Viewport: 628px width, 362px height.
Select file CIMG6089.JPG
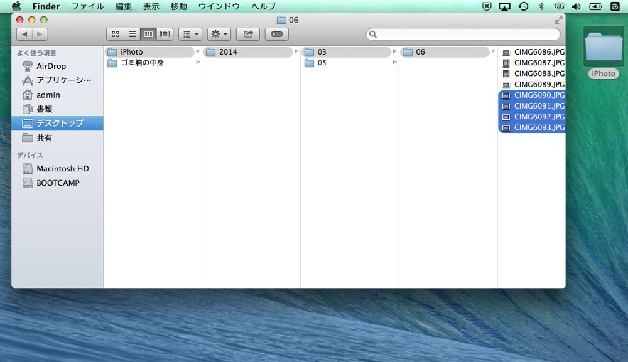[x=532, y=85]
